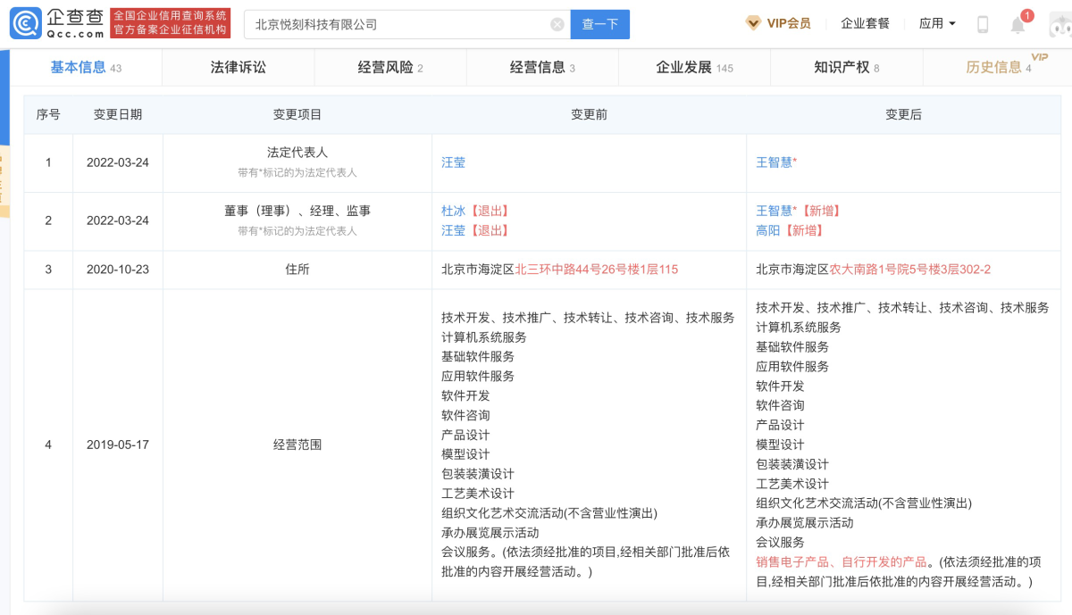Click highlighted 销售电子产品、自行开发的产品 text
The height and width of the screenshot is (615, 1072).
pos(841,561)
